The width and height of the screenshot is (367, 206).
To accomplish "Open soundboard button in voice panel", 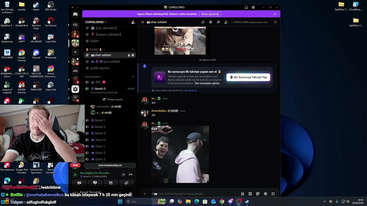I will [126, 183].
